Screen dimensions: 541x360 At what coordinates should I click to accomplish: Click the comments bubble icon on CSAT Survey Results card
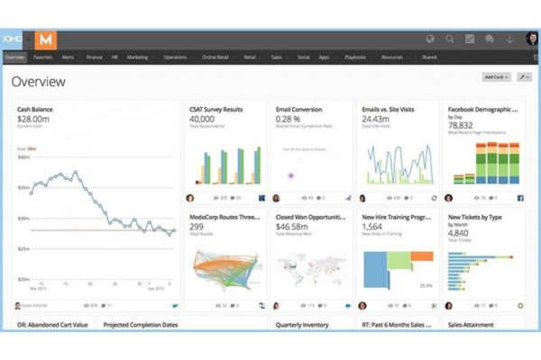233,198
